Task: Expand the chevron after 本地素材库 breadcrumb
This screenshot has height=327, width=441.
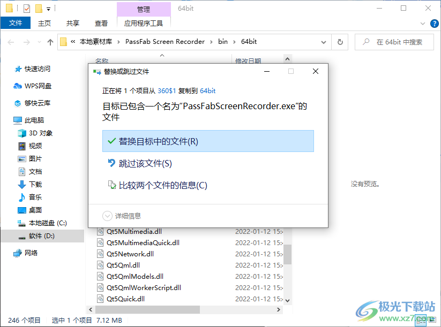Action: tap(118, 42)
